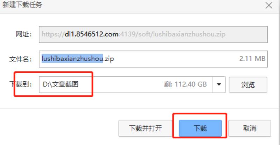Screen dimensions: 280x145
Task: Close the 新建下载任务 dialog with X
Action: (x=269, y=5)
